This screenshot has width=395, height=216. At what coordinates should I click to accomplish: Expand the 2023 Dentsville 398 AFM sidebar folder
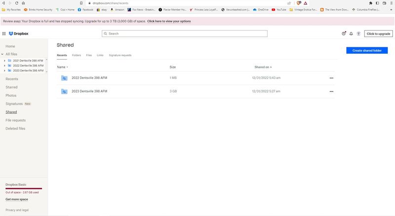(4, 71)
